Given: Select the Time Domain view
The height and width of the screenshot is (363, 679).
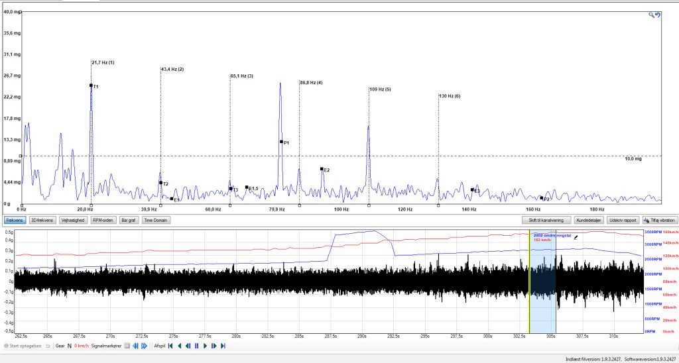Looking at the screenshot, I should [156, 220].
